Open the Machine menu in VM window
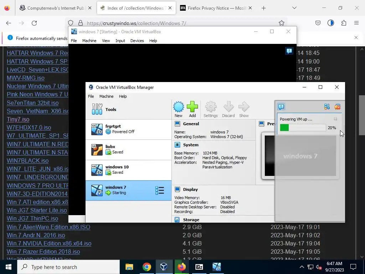The height and width of the screenshot is (274, 365). 89,41
